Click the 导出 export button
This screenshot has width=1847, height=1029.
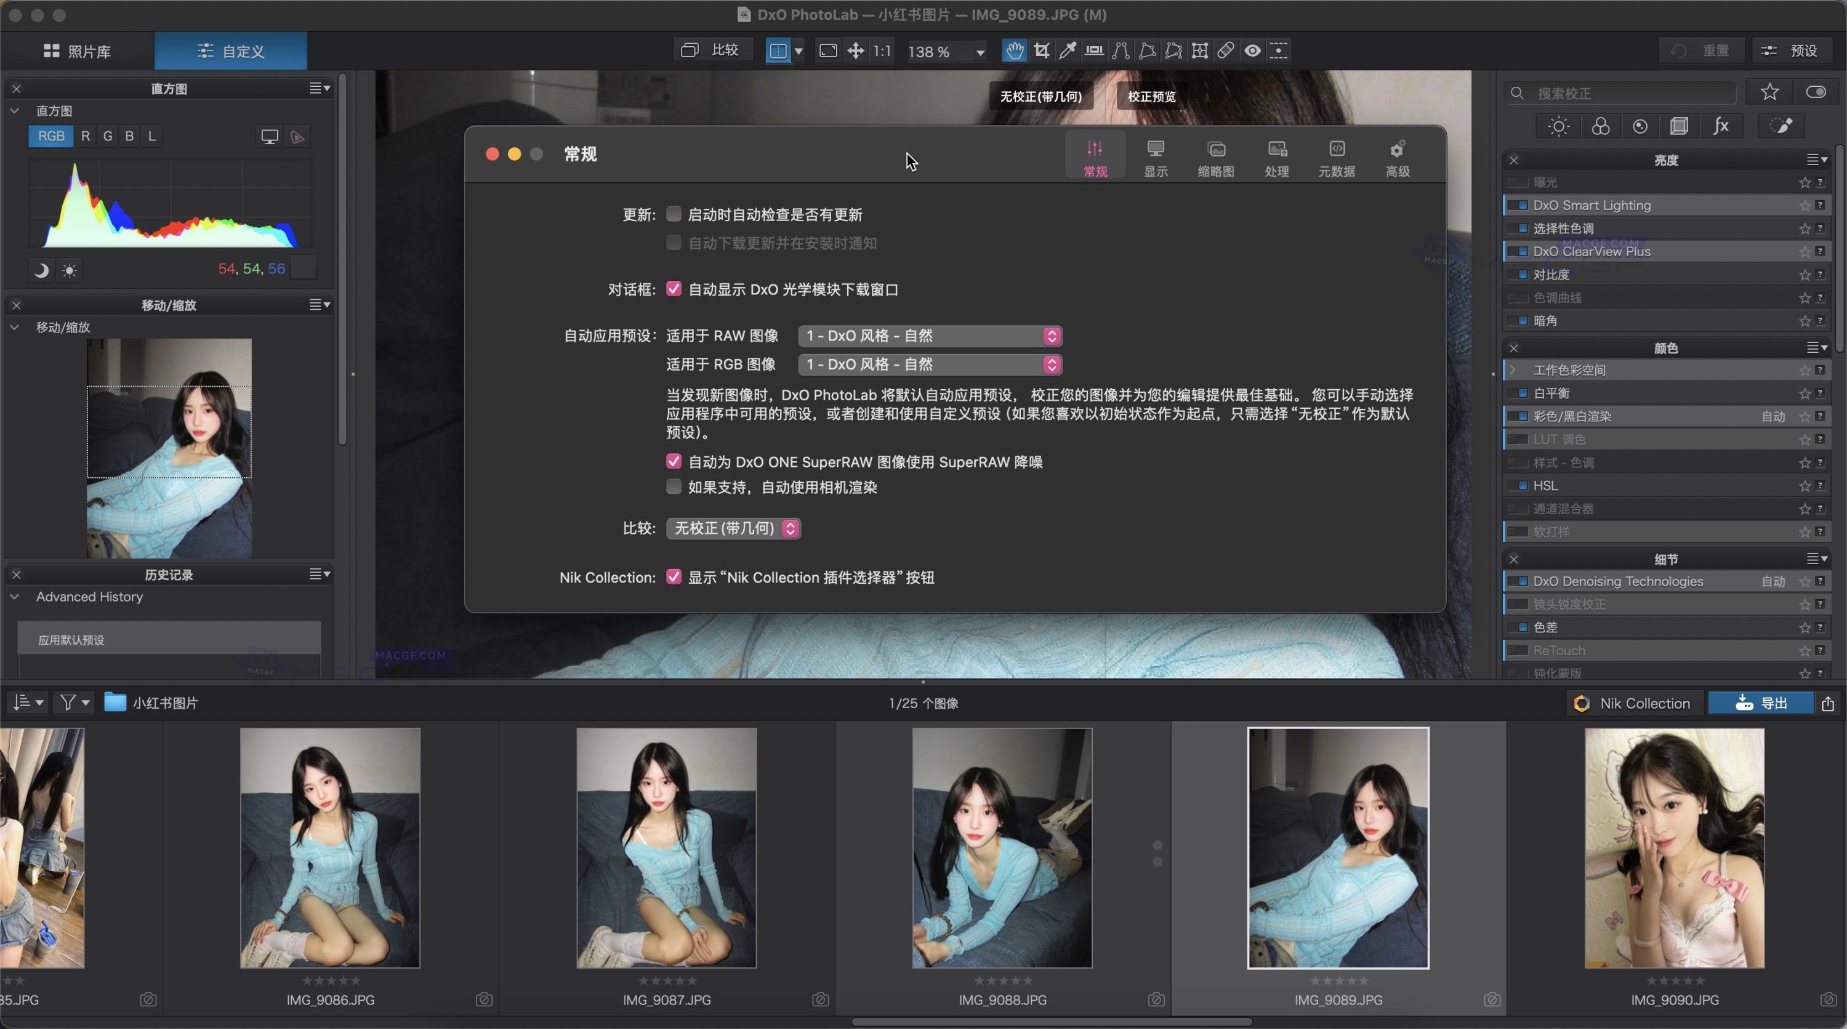pyautogui.click(x=1763, y=703)
